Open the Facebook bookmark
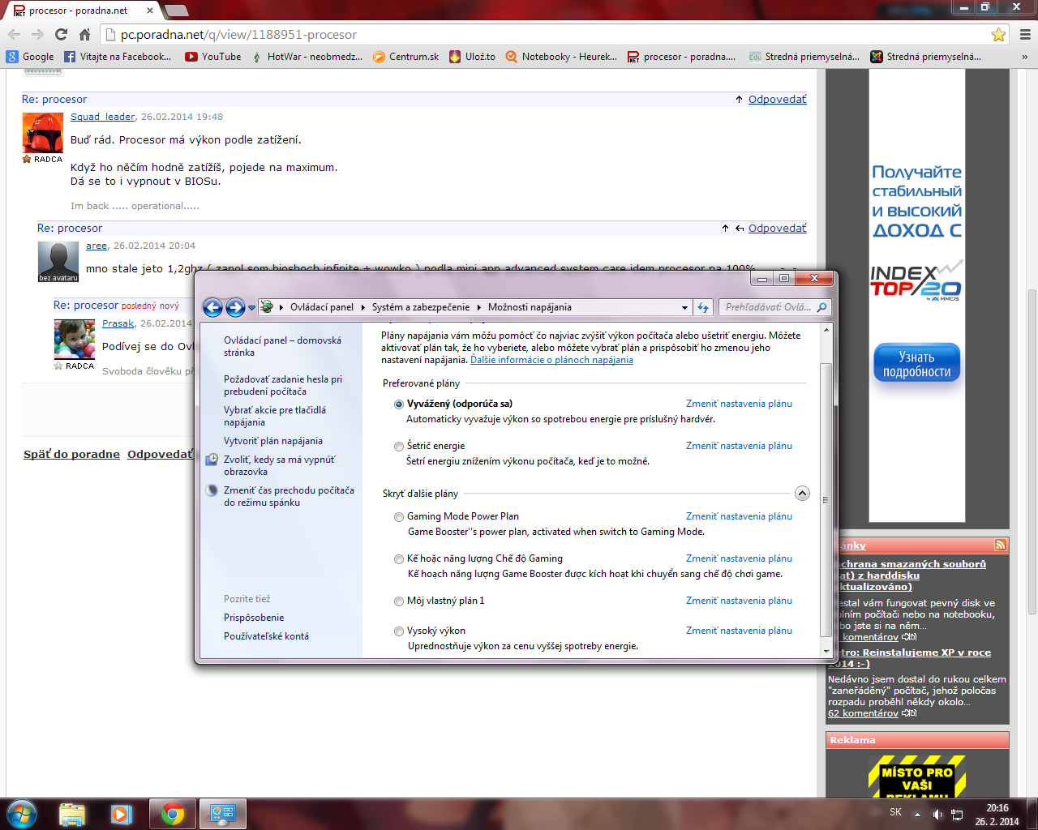1038x830 pixels. [x=118, y=57]
